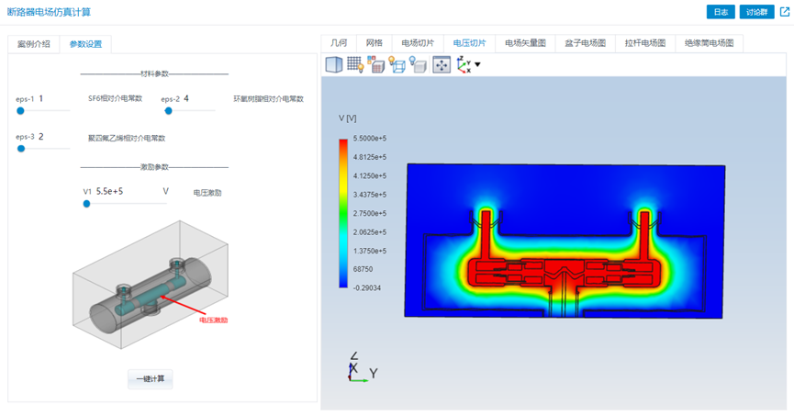794x416 pixels.
Task: Click the page title 断路器电场仿真计算
Action: click(49, 12)
